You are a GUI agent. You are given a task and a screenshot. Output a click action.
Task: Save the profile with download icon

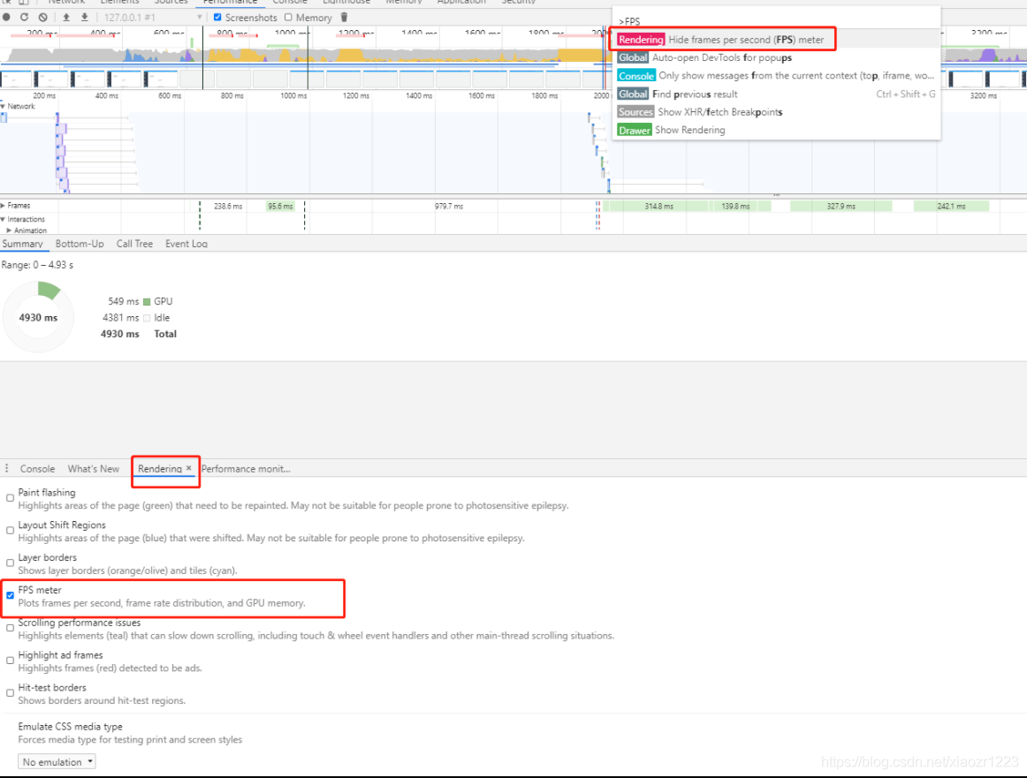[85, 17]
